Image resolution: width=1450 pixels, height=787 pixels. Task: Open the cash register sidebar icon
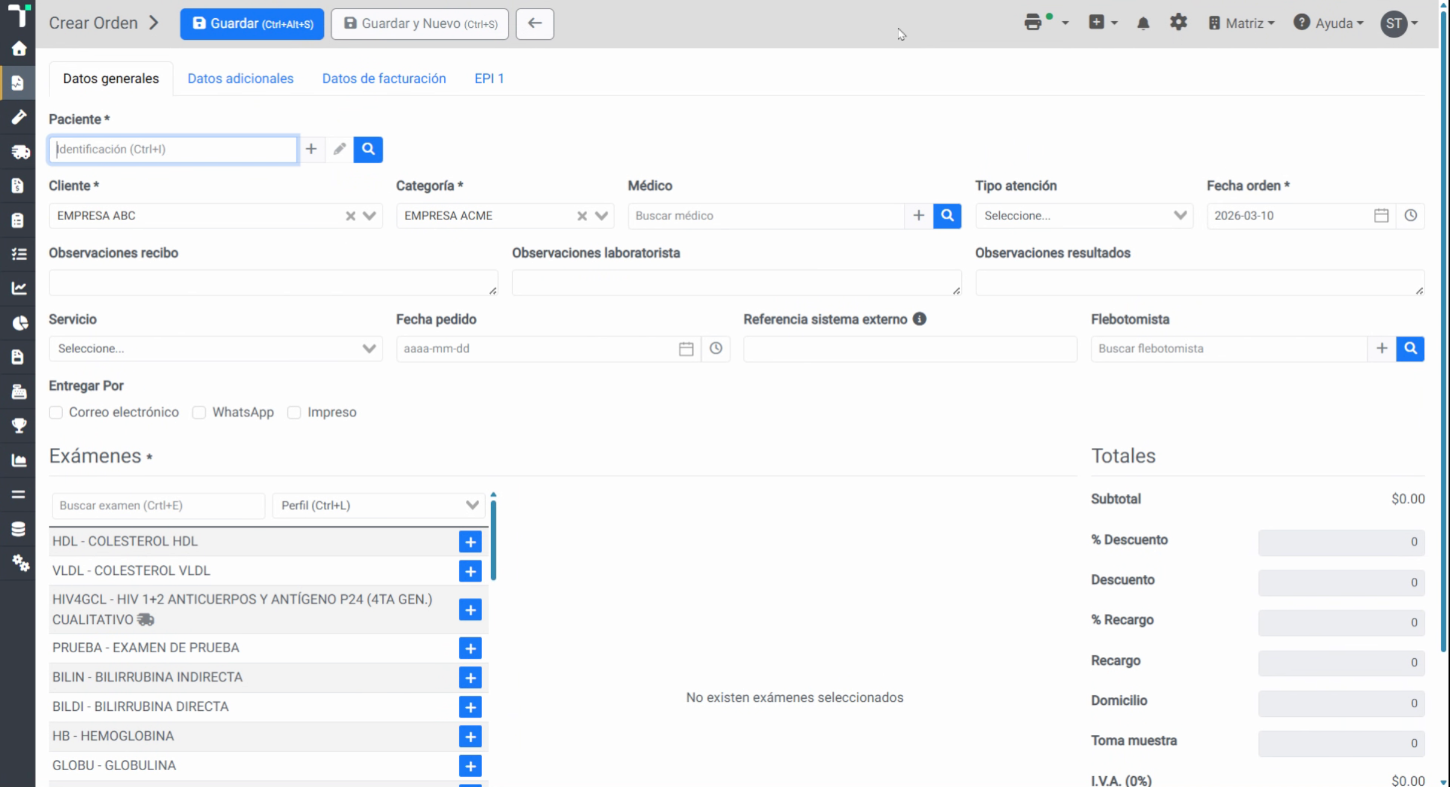click(x=19, y=392)
